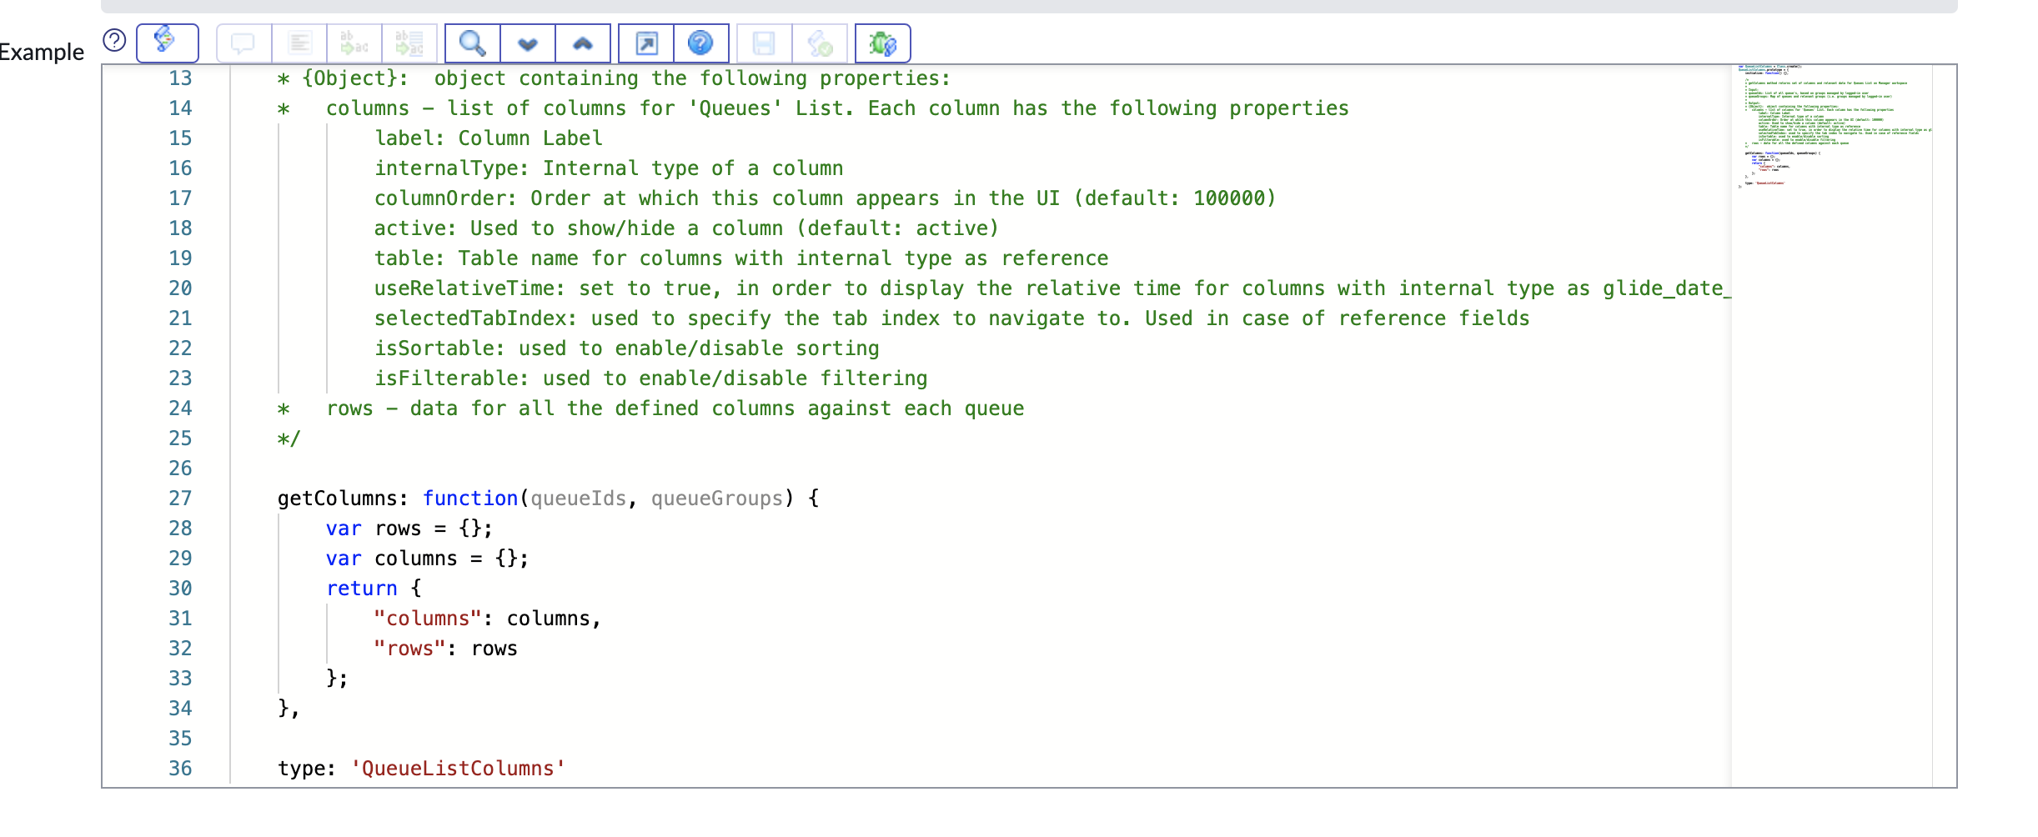
Task: Open the script debugger bug icon
Action: [883, 43]
